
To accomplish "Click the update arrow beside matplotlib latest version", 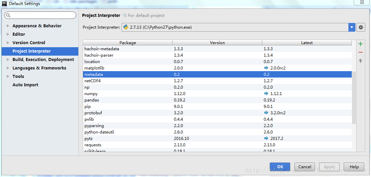I will click(x=266, y=68).
